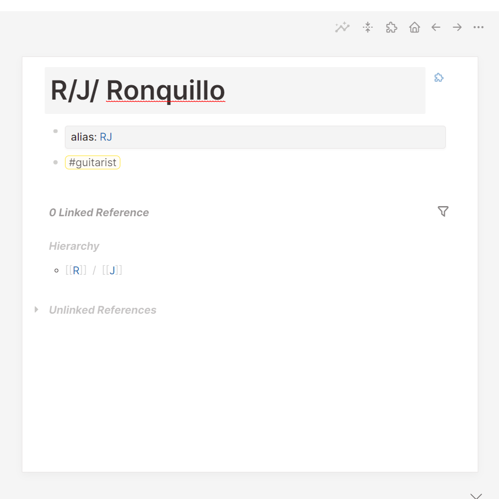Screen dimensions: 499x499
Task: Open the graph view
Action: pos(342,27)
